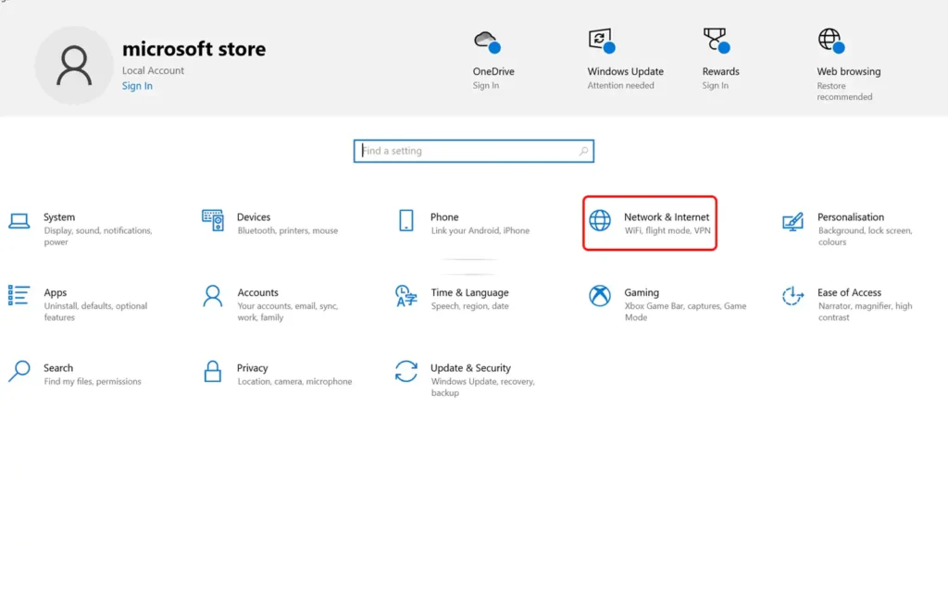
Task: Click the Apps list icon
Action: pos(19,295)
